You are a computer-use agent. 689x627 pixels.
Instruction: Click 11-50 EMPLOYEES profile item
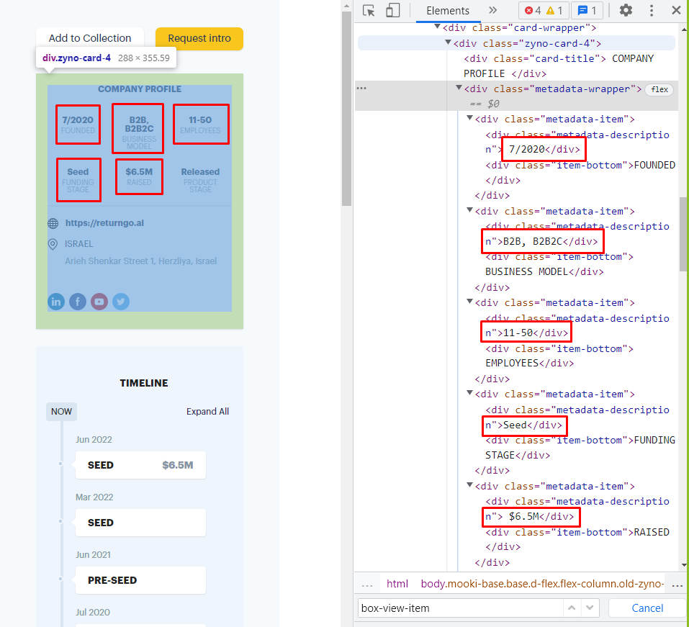[200, 125]
